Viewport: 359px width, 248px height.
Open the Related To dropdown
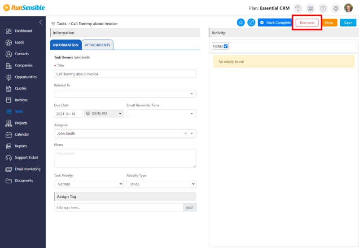(x=125, y=94)
